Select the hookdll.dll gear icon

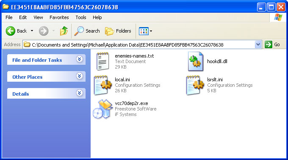(196, 61)
